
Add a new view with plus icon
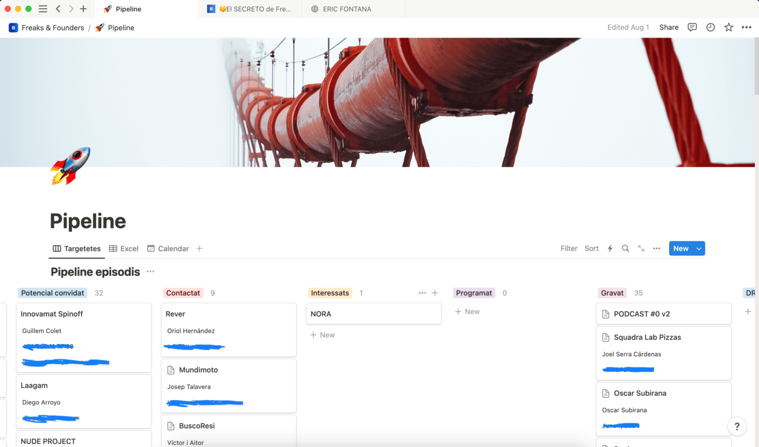point(199,248)
